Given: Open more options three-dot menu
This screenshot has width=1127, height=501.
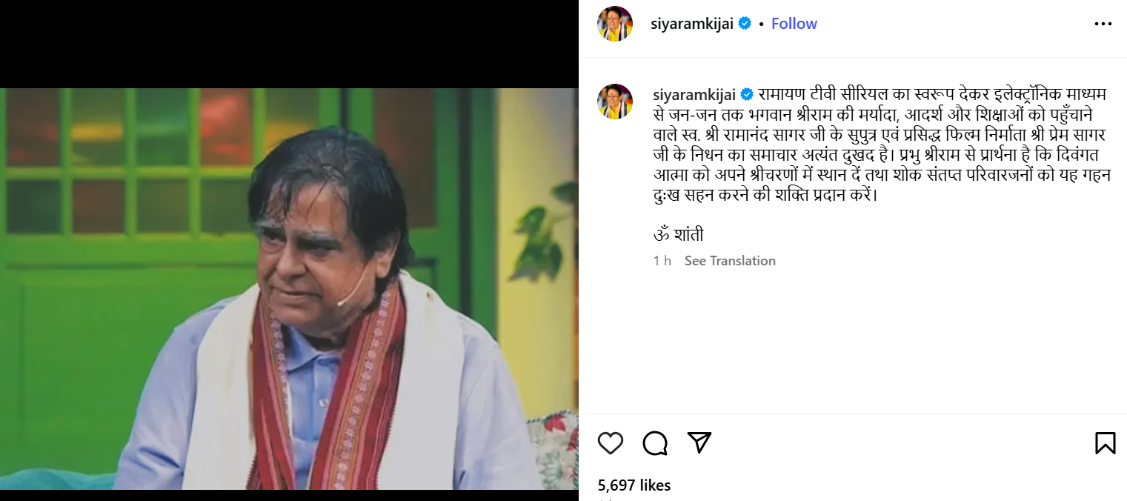Looking at the screenshot, I should coord(1103,24).
